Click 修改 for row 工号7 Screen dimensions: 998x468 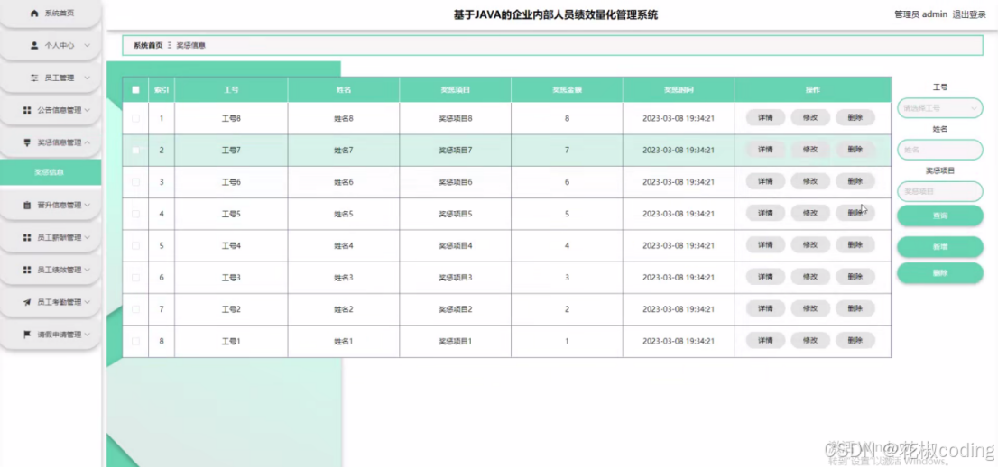click(810, 150)
